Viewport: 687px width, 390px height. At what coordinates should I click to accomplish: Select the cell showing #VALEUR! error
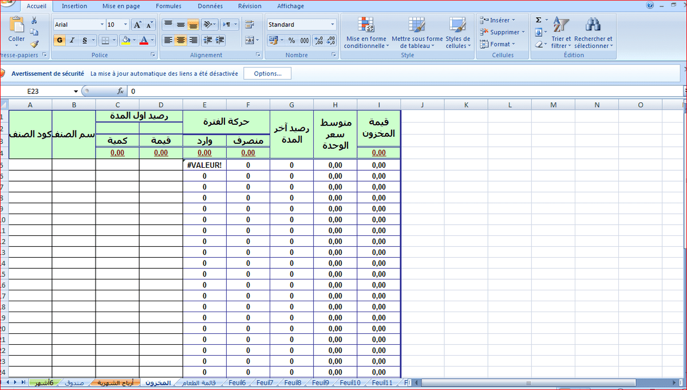[204, 165]
